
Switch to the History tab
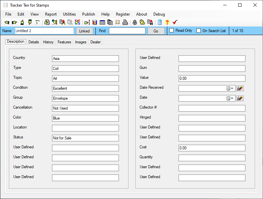[48, 42]
